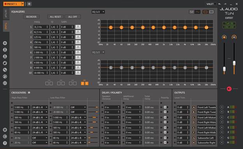Switch to EQ slider bars view icon
Image resolution: width=243 pixels, height=149 pixels.
coord(192,12)
